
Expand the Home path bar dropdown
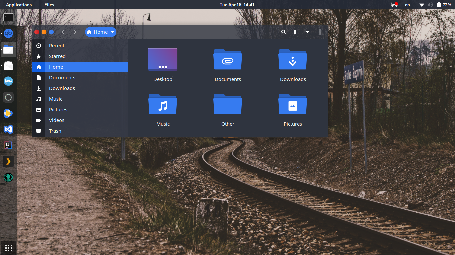coord(112,32)
